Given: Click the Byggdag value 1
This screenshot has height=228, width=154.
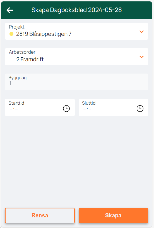Looking at the screenshot, I should pyautogui.click(x=10, y=83).
